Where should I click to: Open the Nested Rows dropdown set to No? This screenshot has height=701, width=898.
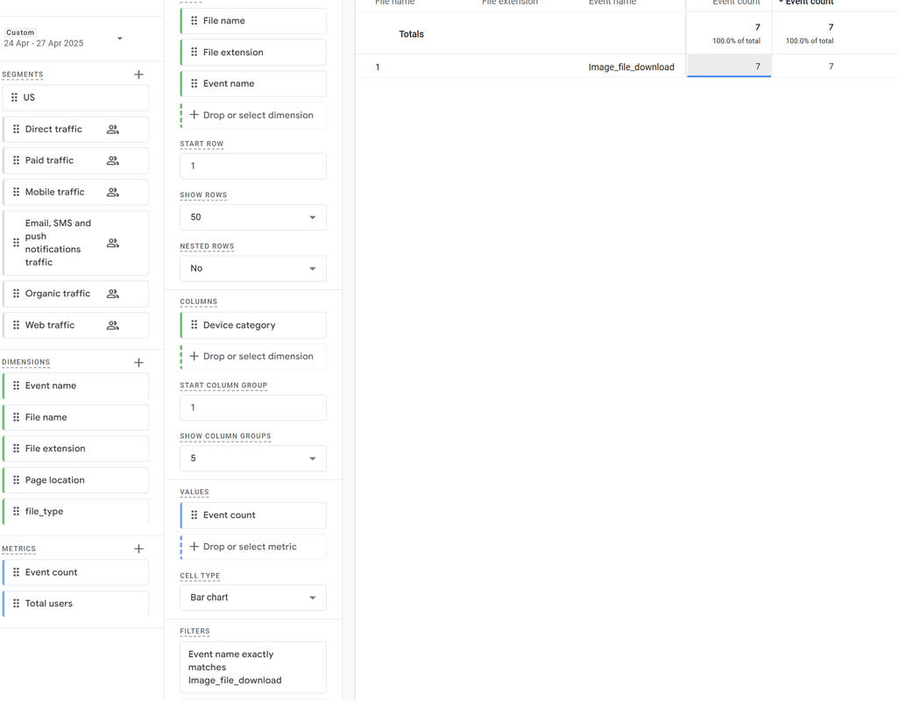[253, 269]
